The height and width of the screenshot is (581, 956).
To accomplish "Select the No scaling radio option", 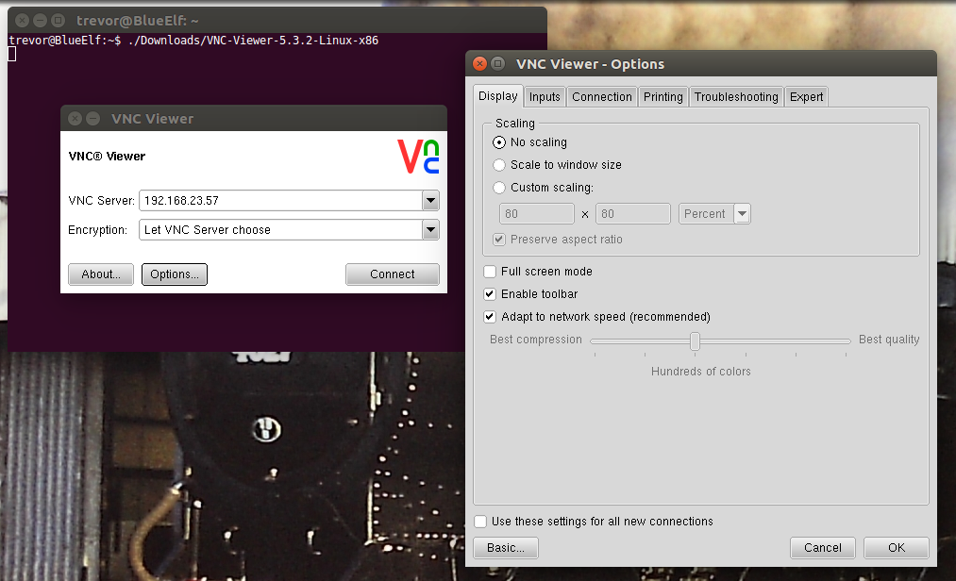I will tap(499, 142).
